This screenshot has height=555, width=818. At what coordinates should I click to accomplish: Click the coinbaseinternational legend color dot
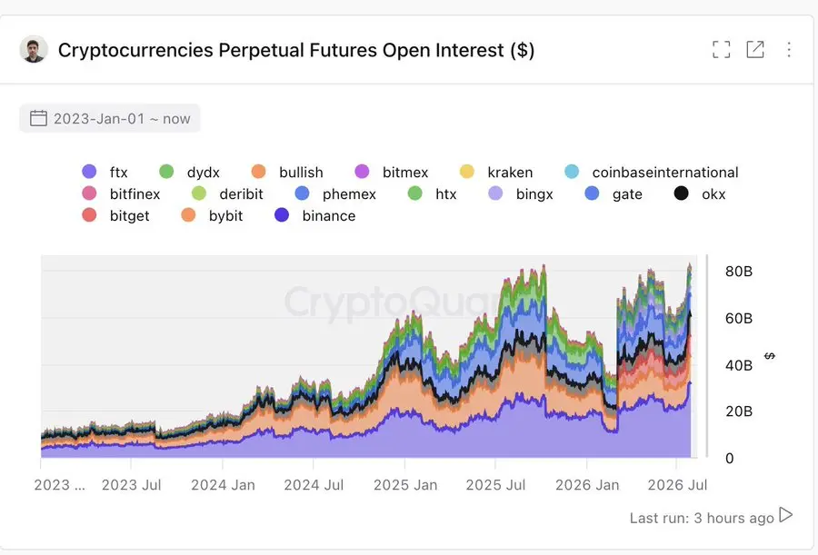click(x=572, y=172)
